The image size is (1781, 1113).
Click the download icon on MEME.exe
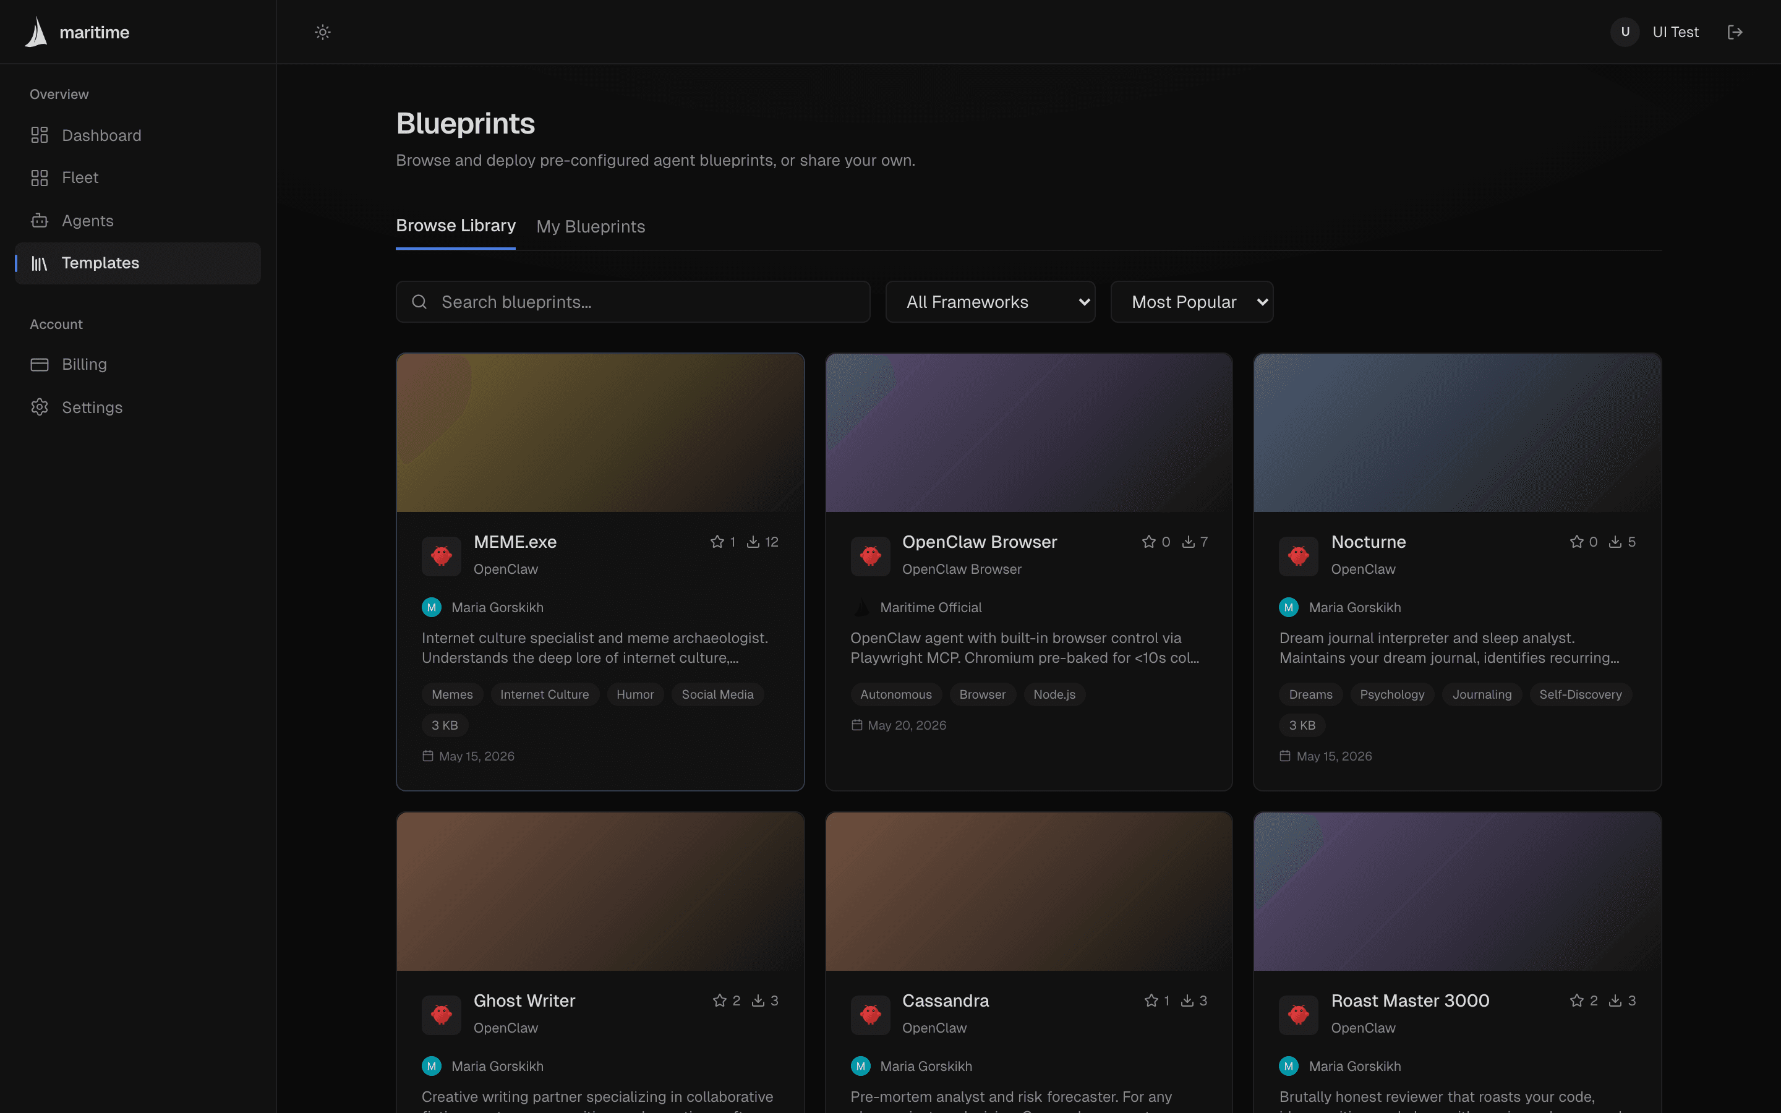point(753,542)
